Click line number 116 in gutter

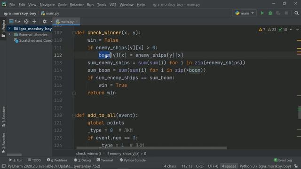point(58,85)
